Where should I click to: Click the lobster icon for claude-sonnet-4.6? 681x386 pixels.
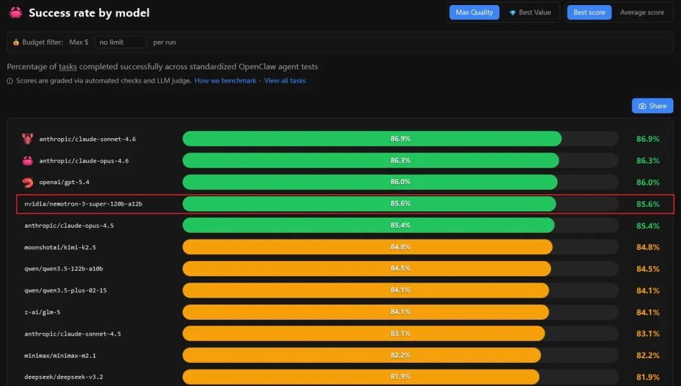27,139
